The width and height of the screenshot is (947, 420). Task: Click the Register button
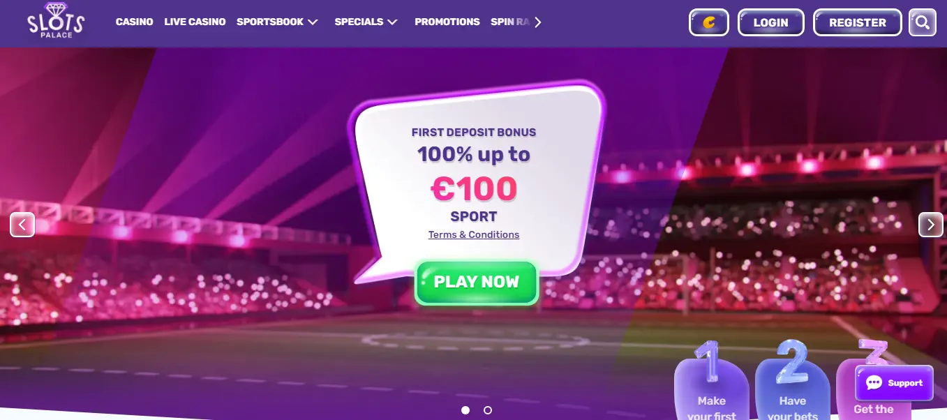click(x=858, y=22)
